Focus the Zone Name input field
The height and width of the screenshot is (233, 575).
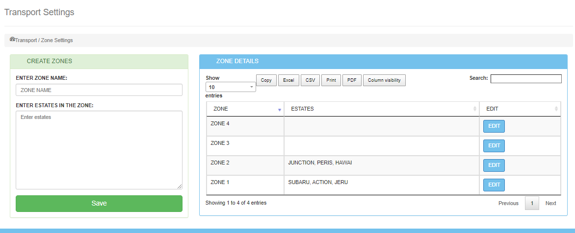pos(99,90)
